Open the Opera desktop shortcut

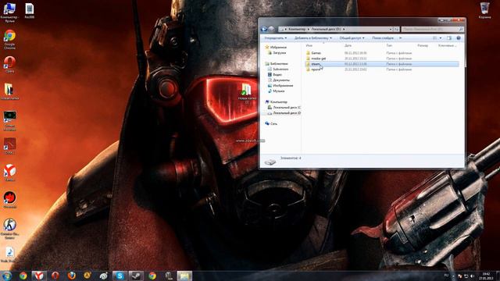tap(10, 64)
